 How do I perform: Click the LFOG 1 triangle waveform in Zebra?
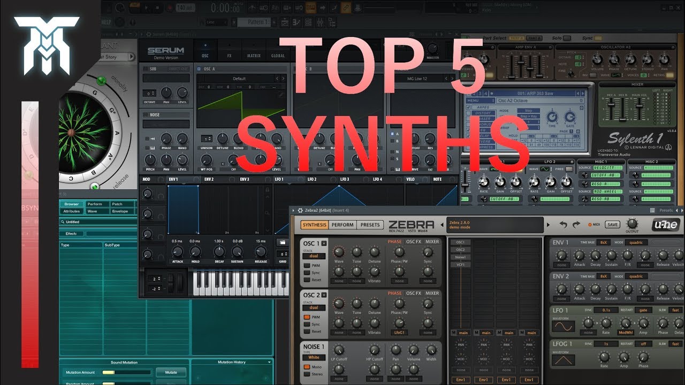[564, 360]
